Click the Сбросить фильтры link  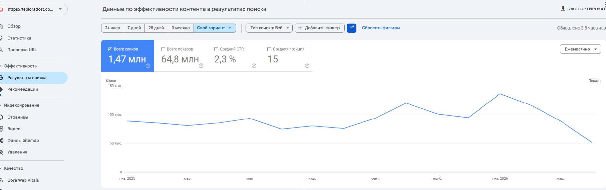pyautogui.click(x=381, y=28)
